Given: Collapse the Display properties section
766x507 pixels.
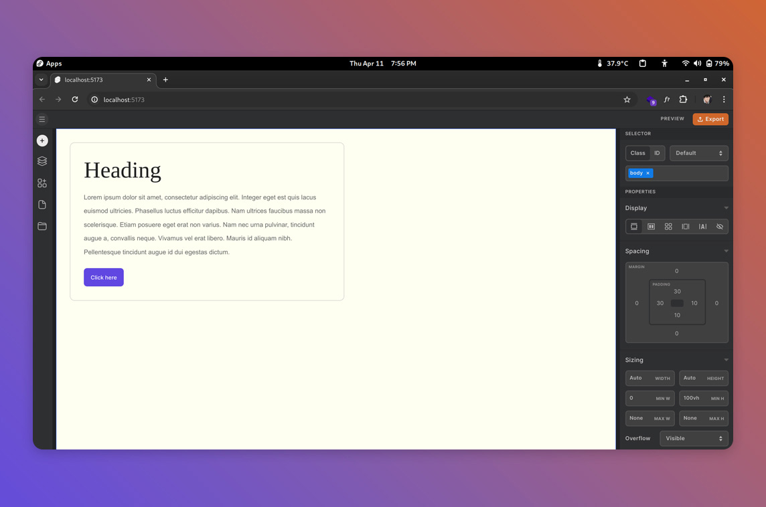Looking at the screenshot, I should tap(726, 208).
